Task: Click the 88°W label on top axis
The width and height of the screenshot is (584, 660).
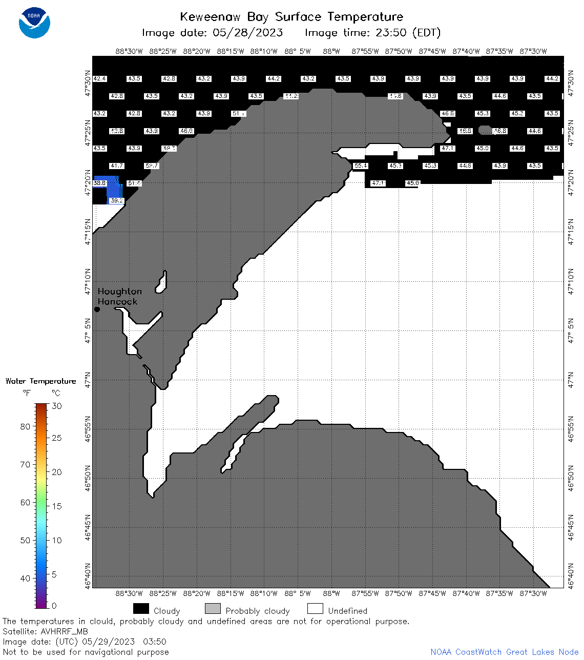Action: coord(331,51)
